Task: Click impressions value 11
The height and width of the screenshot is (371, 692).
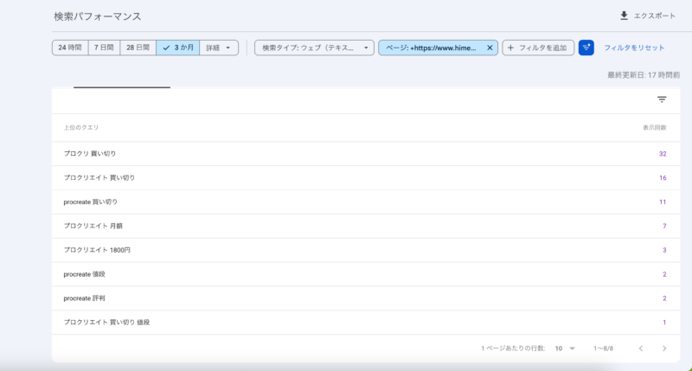Action: (x=663, y=202)
